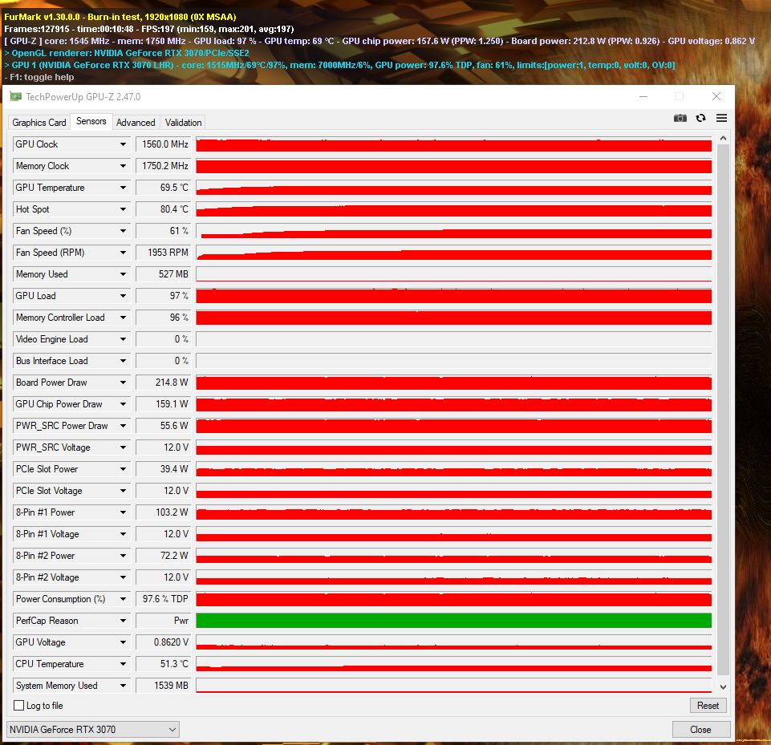Open GPU Load sensor dropdown
The width and height of the screenshot is (771, 745).
(123, 296)
